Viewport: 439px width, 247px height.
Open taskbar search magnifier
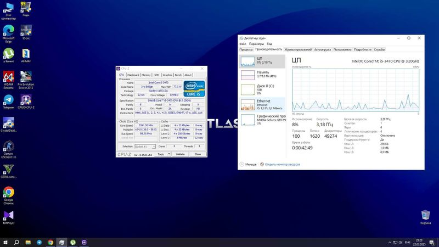click(16, 242)
